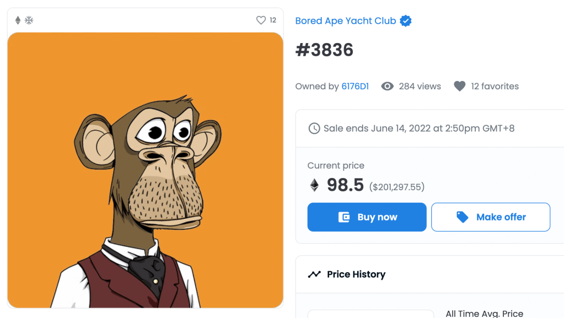This screenshot has height=318, width=564.
Task: Click the Ethereum chain icon above the ape image
Action: [x=18, y=20]
